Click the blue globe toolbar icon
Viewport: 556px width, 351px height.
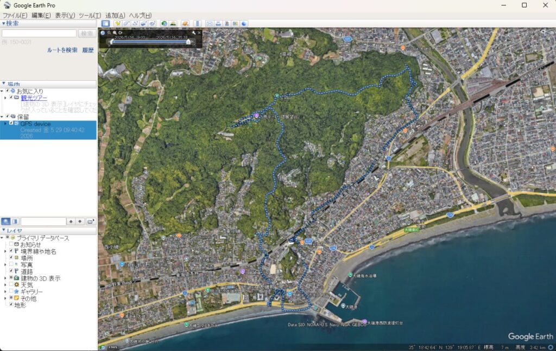click(244, 23)
